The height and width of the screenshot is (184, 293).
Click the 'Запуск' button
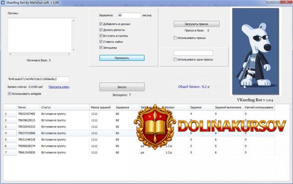(x=122, y=87)
